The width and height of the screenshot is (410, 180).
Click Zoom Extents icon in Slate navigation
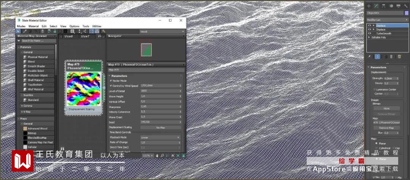pos(173,155)
